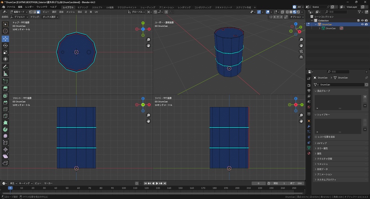Toggle DrumCan object visibility eye in outliner

tap(362, 24)
